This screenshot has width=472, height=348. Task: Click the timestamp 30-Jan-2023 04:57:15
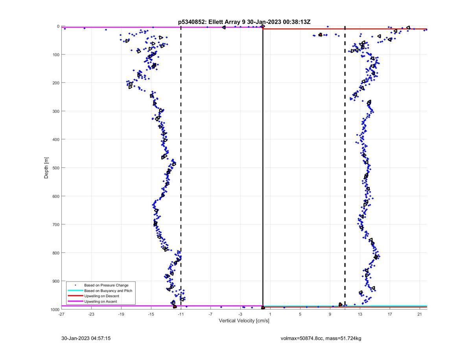(x=86, y=338)
